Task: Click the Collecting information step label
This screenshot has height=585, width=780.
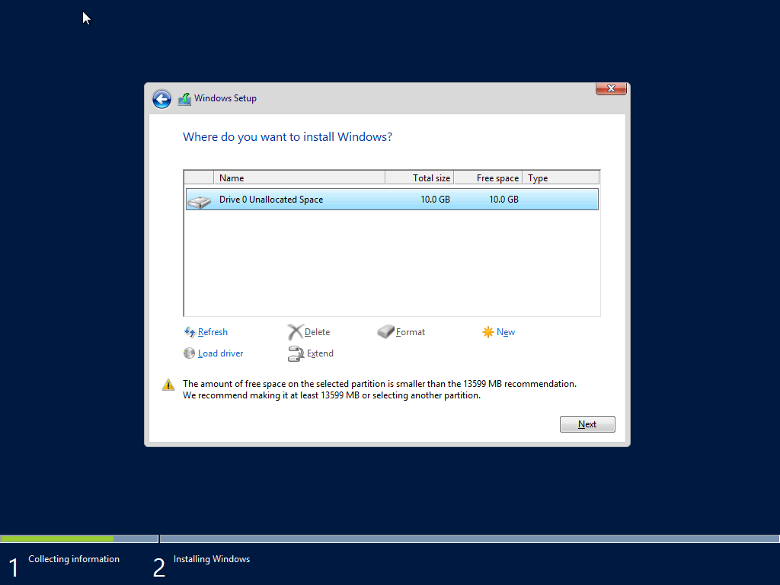Action: (x=73, y=558)
